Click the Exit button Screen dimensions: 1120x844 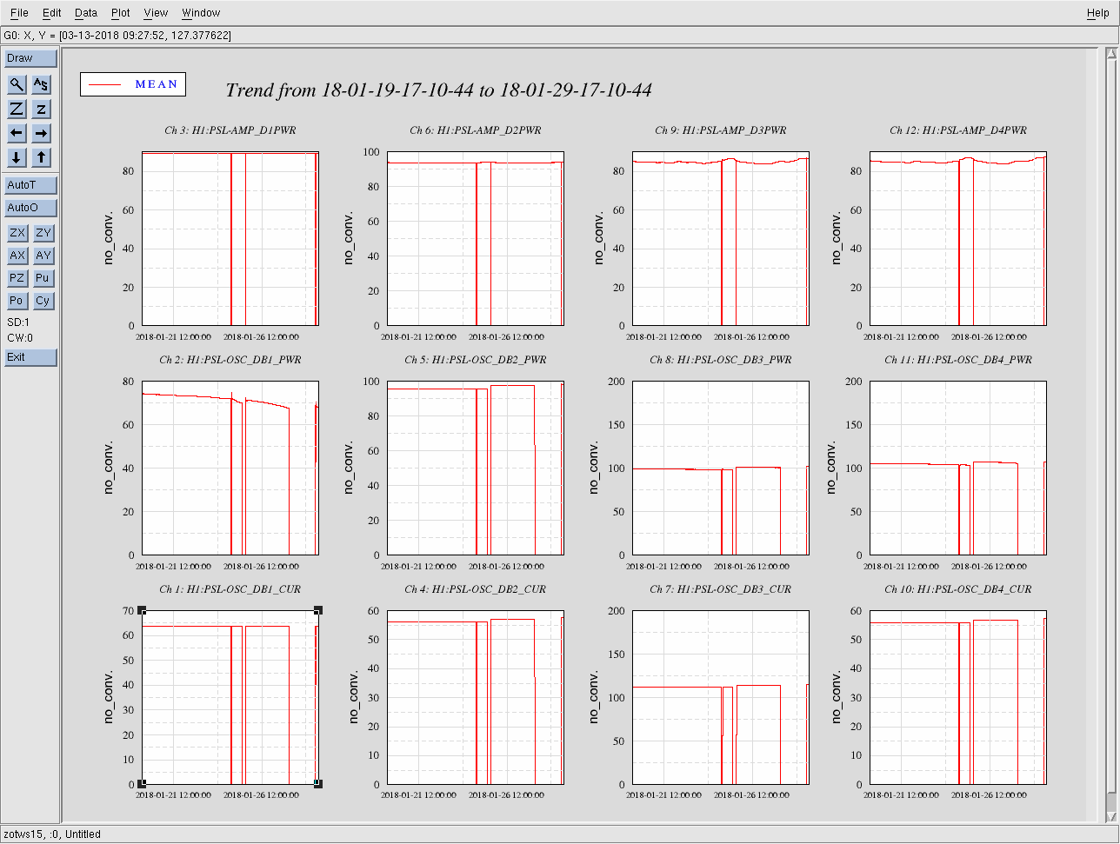[x=30, y=357]
